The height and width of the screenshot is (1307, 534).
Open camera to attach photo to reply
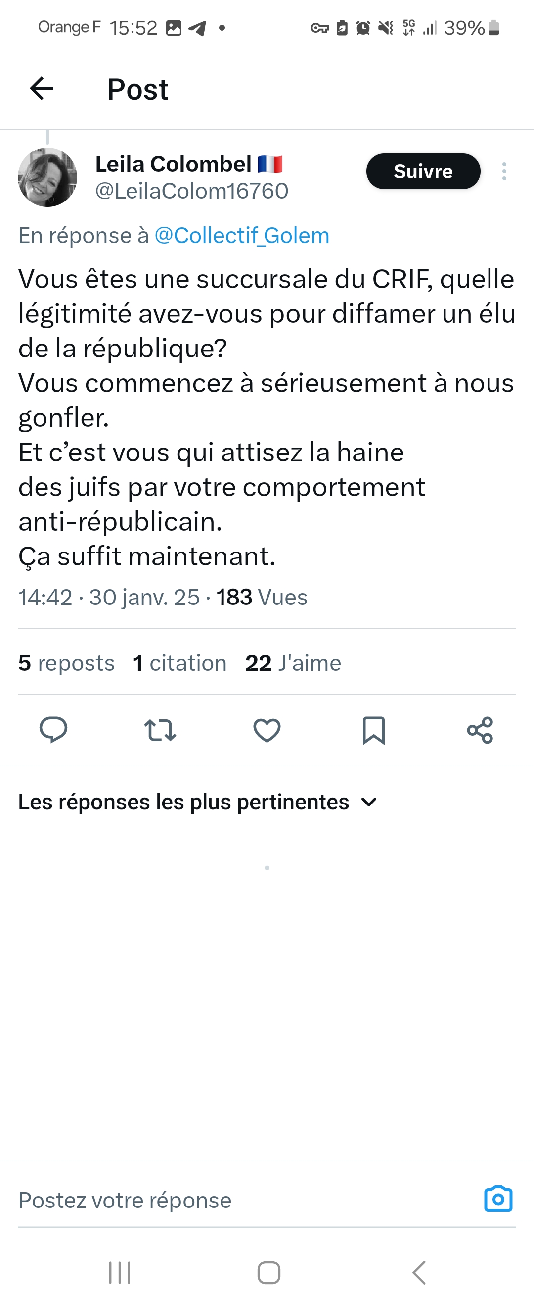point(498,1200)
